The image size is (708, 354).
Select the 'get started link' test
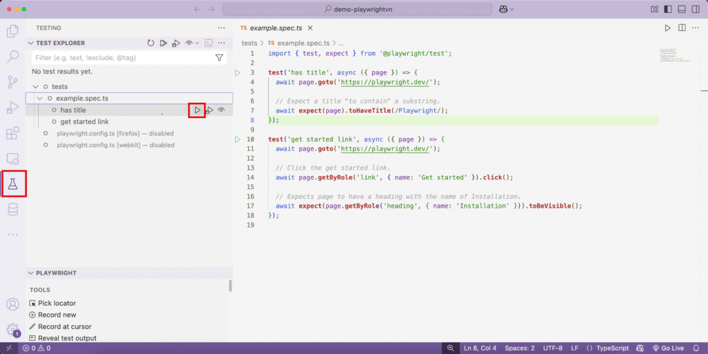(84, 121)
